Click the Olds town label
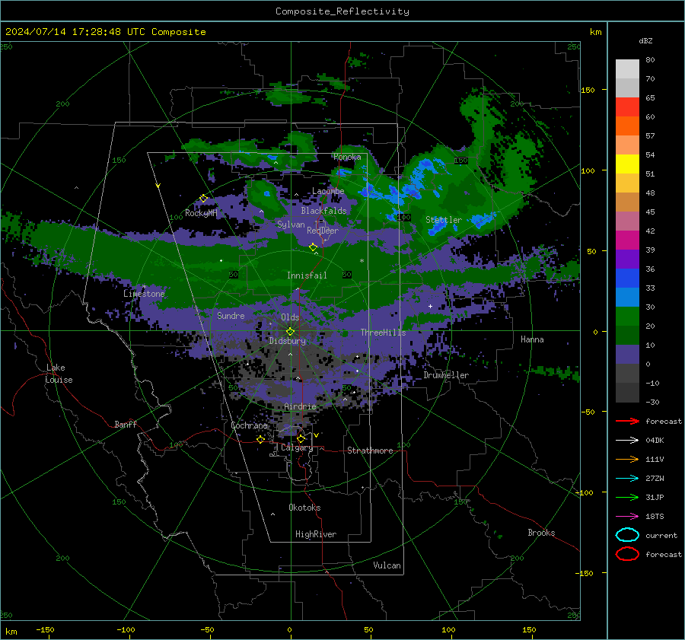The height and width of the screenshot is (640, 685). point(290,317)
